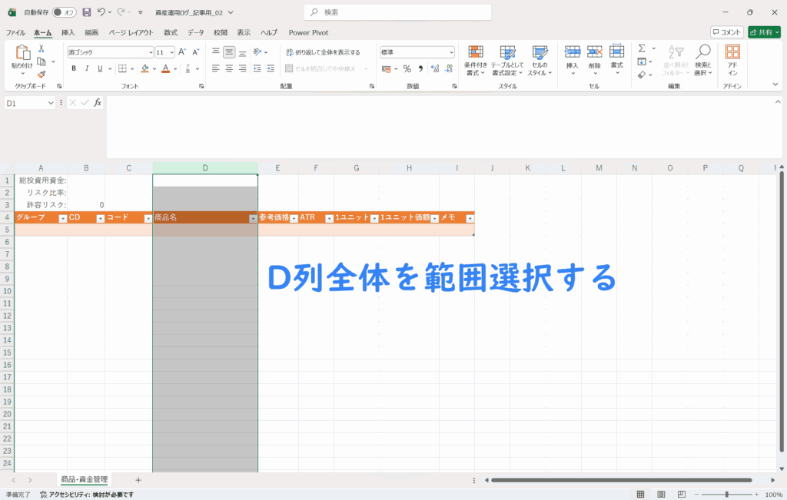Toggle Wrap Text (折り返して全体を表示する)
Image resolution: width=787 pixels, height=500 pixels.
point(323,52)
